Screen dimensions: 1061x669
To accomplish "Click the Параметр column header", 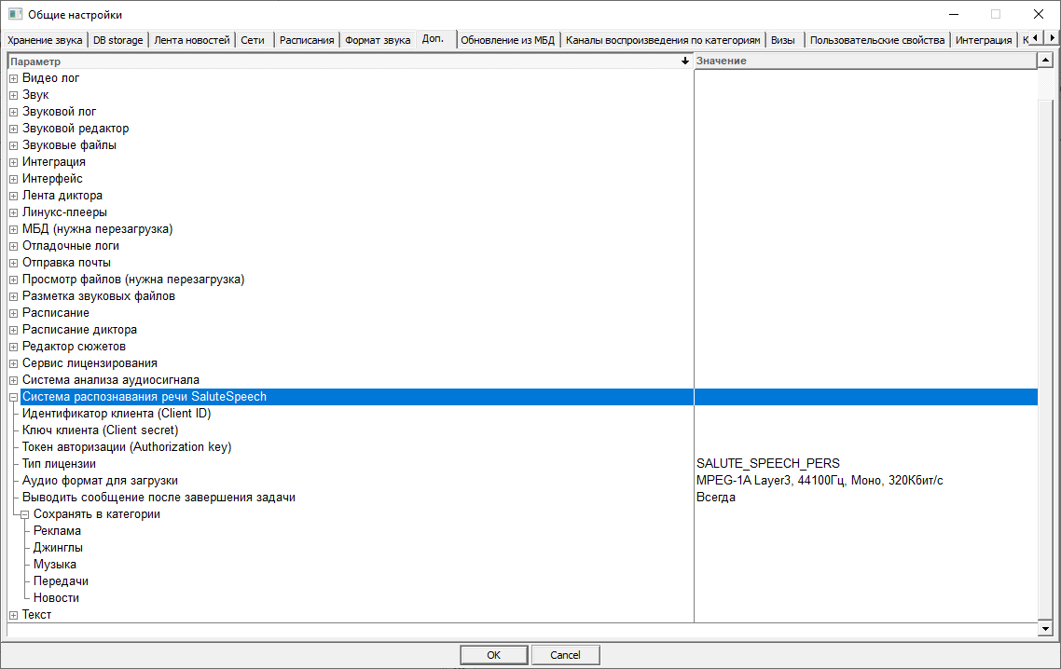I will point(345,61).
